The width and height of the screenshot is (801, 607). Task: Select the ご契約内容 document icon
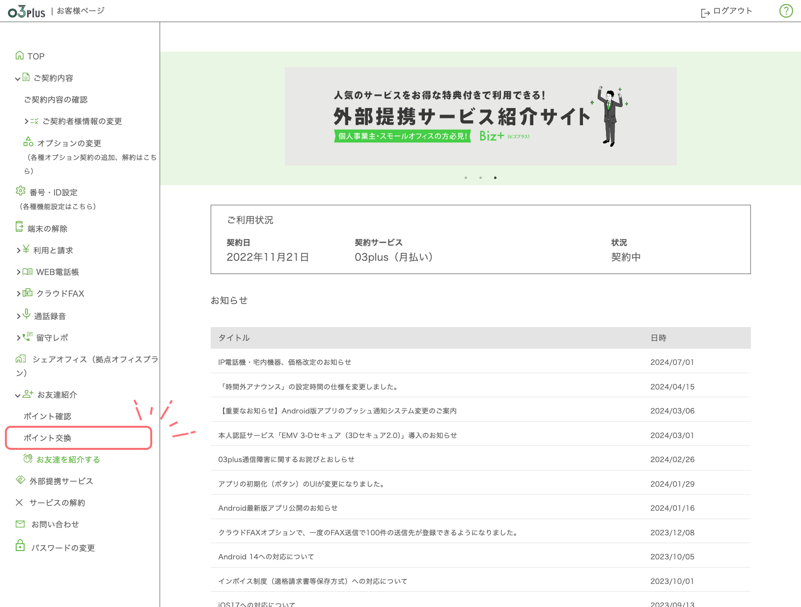(x=26, y=77)
